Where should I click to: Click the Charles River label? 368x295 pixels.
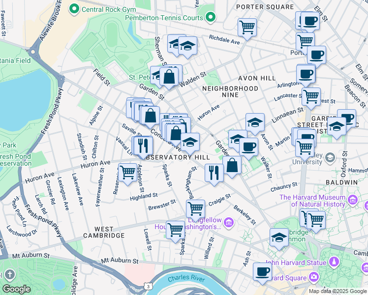(186, 278)
